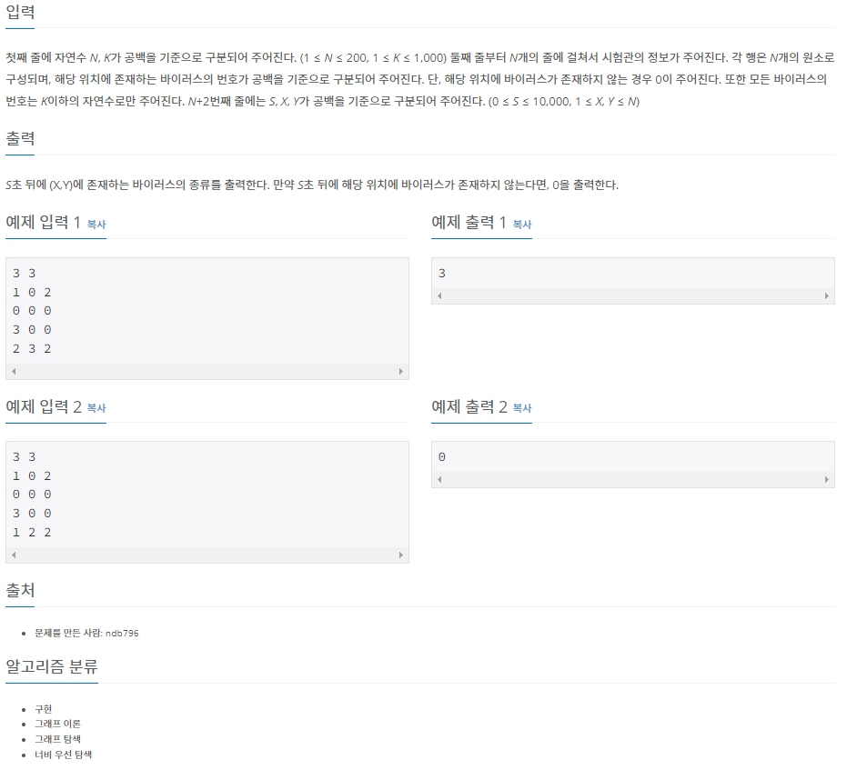Click left scroll arrow of sample input 2 box
867x780 pixels.
point(14,555)
